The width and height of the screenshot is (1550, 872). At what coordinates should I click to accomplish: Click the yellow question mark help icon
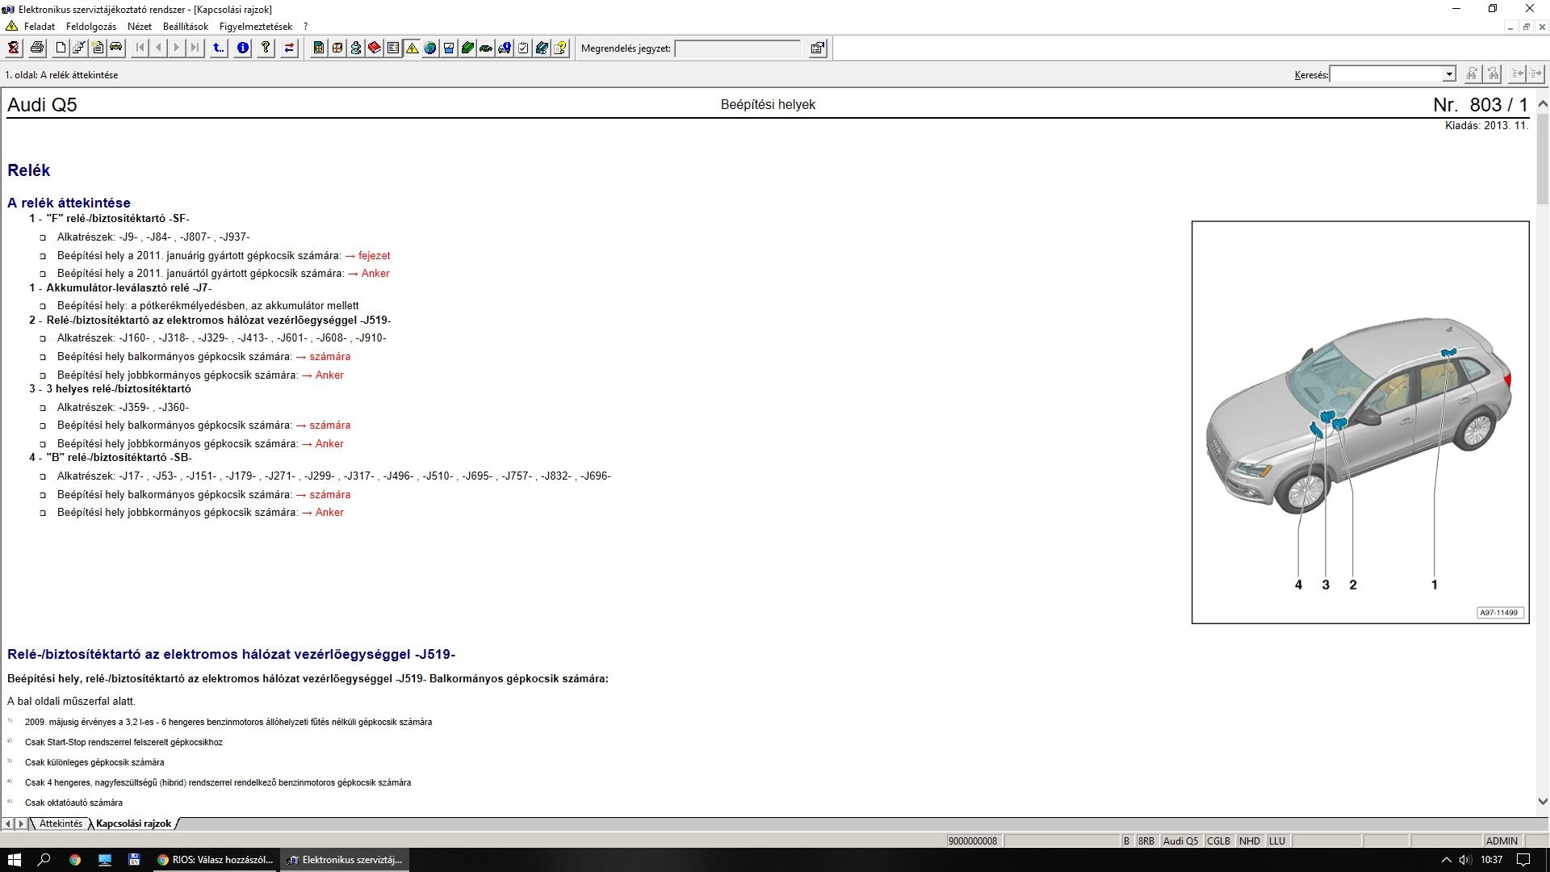point(266,48)
